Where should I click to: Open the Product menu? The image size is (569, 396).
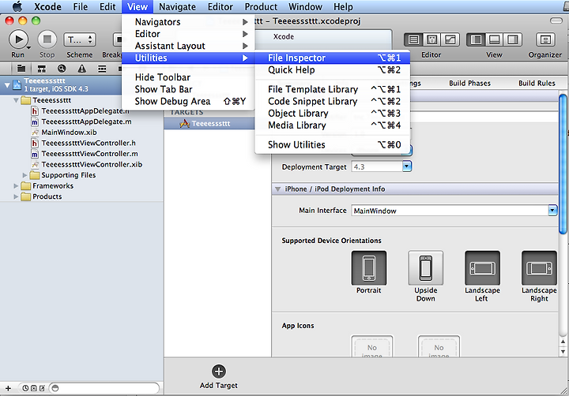coord(261,7)
